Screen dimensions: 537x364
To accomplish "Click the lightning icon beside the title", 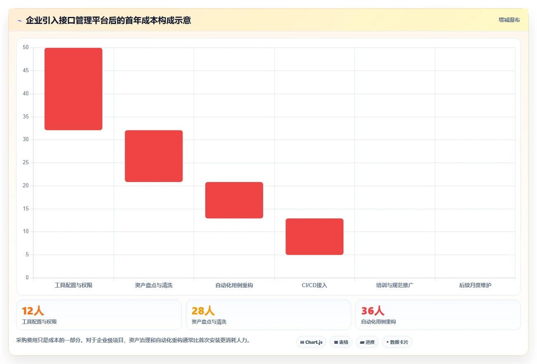I will [x=19, y=21].
